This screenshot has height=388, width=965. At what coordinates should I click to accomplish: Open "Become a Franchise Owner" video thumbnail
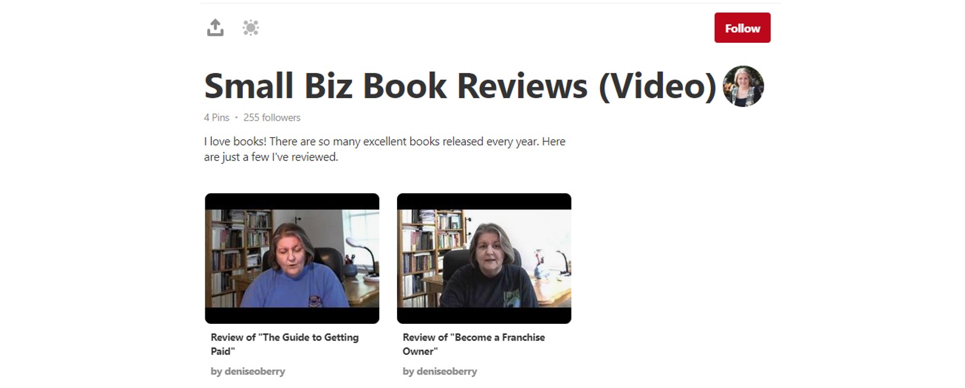pos(484,258)
